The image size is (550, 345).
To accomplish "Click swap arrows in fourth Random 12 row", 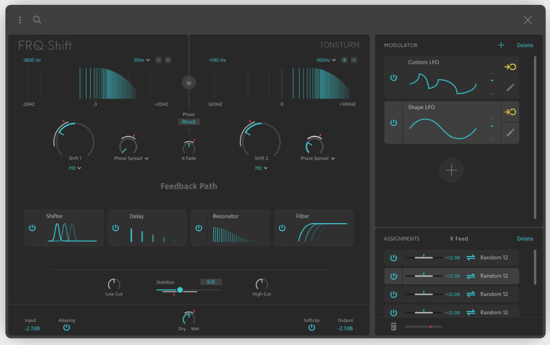I will tap(471, 313).
